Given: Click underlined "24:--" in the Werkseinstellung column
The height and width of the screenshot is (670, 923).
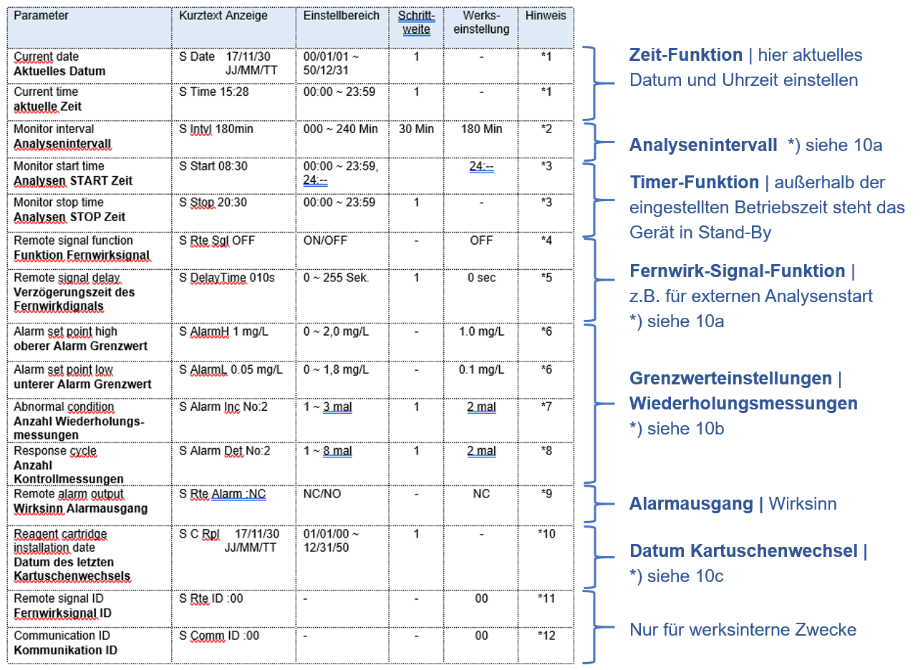Looking at the screenshot, I should [x=481, y=166].
